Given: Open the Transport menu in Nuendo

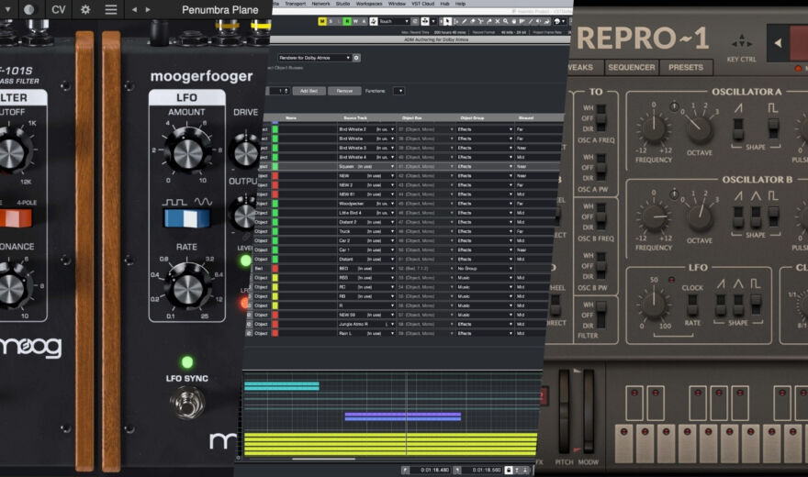Looking at the screenshot, I should tap(296, 4).
